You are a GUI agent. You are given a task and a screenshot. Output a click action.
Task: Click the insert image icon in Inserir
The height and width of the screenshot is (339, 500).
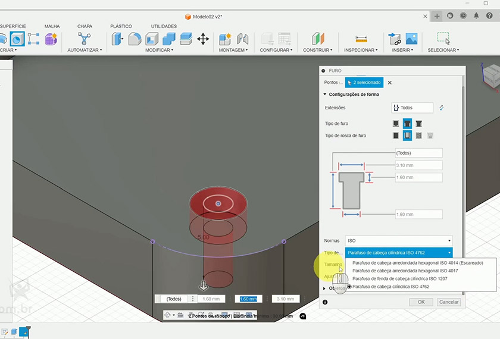[411, 39]
